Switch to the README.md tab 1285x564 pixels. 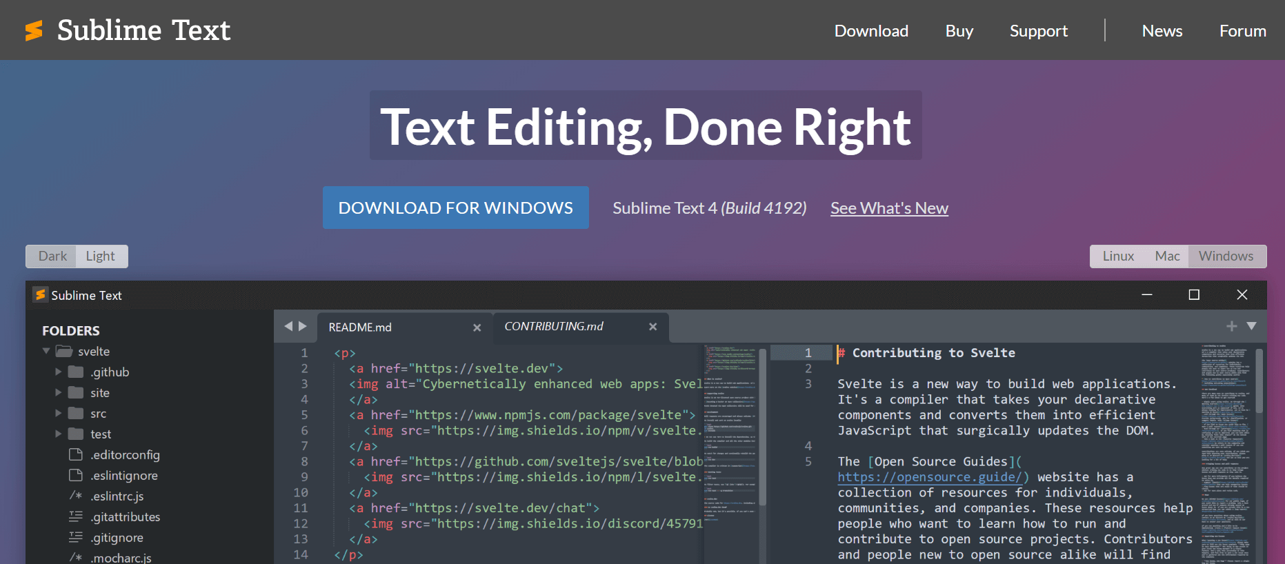coord(360,327)
